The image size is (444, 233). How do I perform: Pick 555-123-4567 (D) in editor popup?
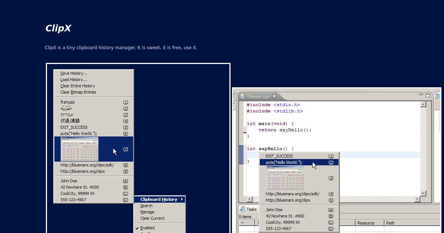(x=299, y=229)
